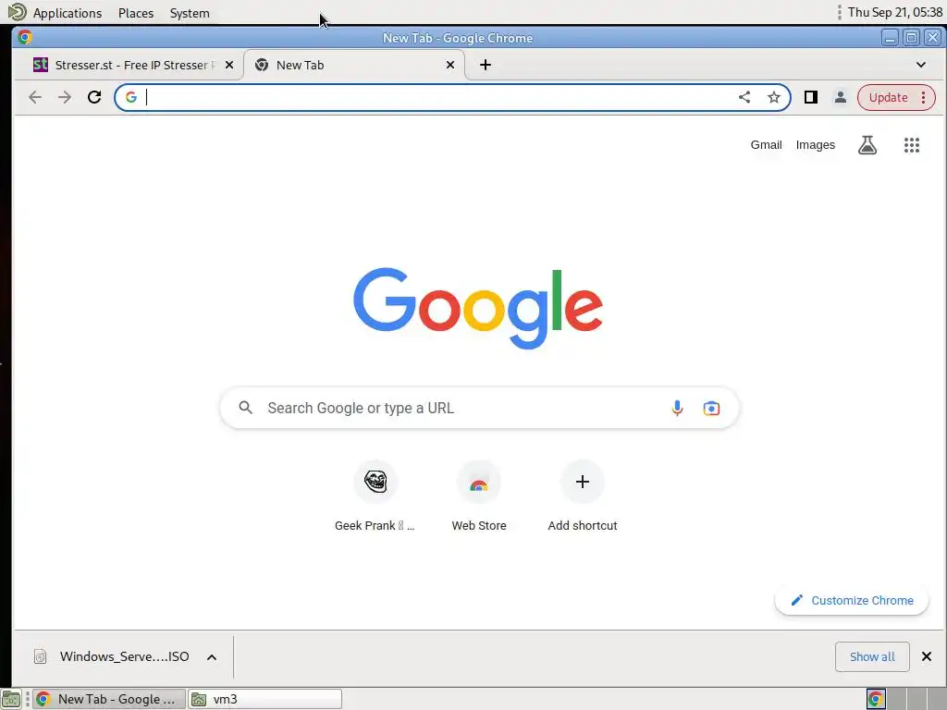Open the Applications menu
Screen dimensions: 947x710
point(67,13)
